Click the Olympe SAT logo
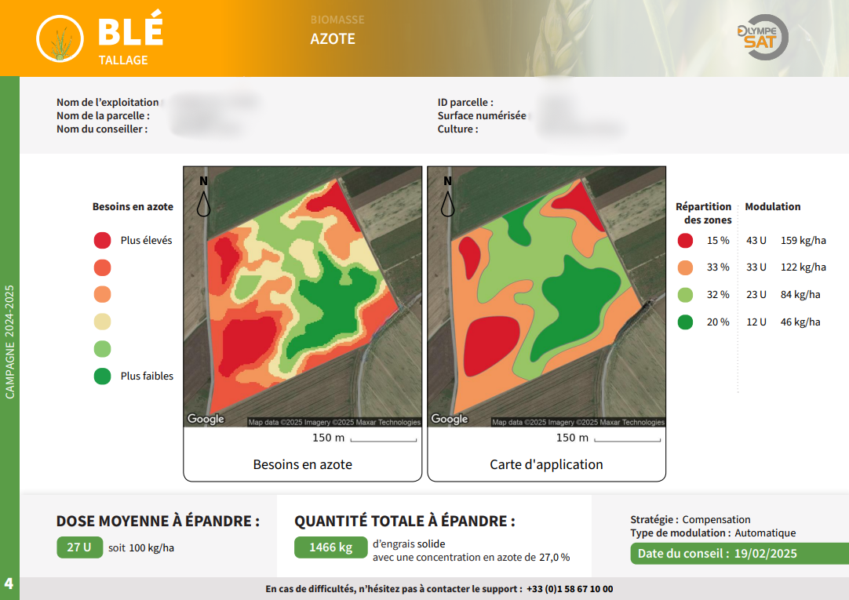 pyautogui.click(x=763, y=37)
